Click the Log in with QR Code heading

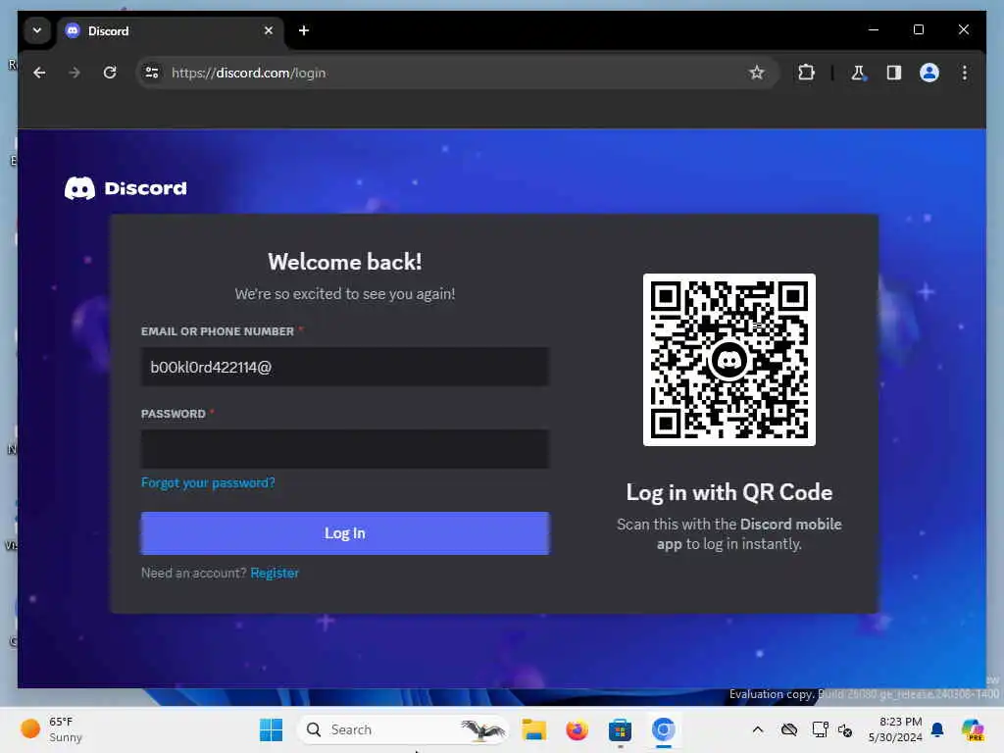coord(728,492)
